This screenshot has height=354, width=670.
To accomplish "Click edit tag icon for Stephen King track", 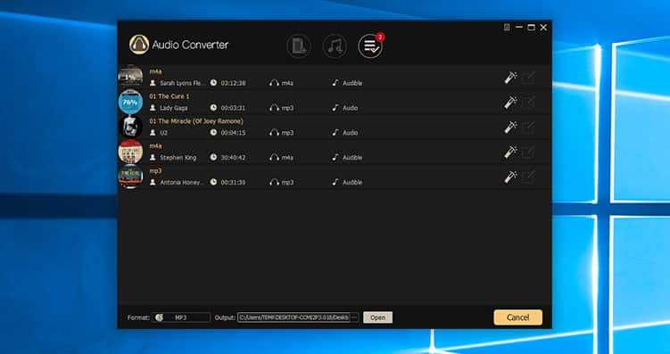I will 528,152.
